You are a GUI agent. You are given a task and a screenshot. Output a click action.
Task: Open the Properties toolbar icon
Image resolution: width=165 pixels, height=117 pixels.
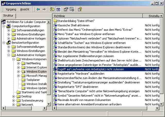(66, 9)
